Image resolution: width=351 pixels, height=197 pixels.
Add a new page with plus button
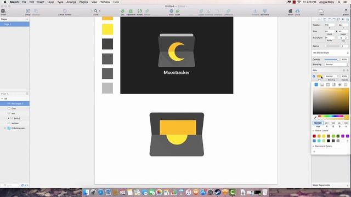[27, 20]
